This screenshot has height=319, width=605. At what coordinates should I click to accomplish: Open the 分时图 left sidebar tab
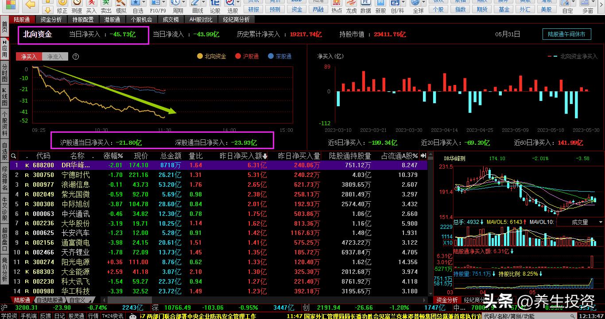tap(4, 73)
